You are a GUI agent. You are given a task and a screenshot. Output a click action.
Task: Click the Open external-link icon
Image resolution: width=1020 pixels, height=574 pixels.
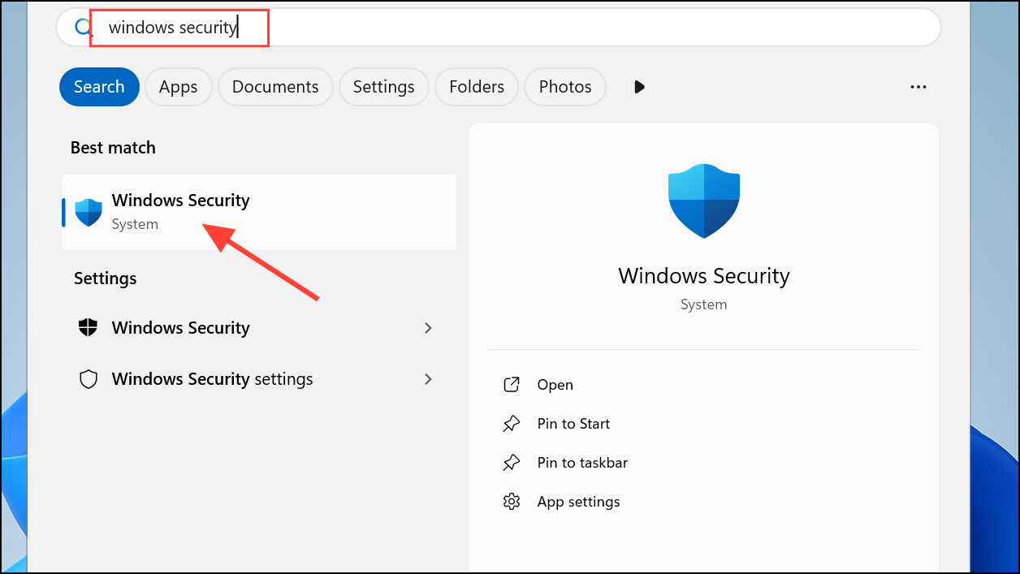[x=512, y=385]
